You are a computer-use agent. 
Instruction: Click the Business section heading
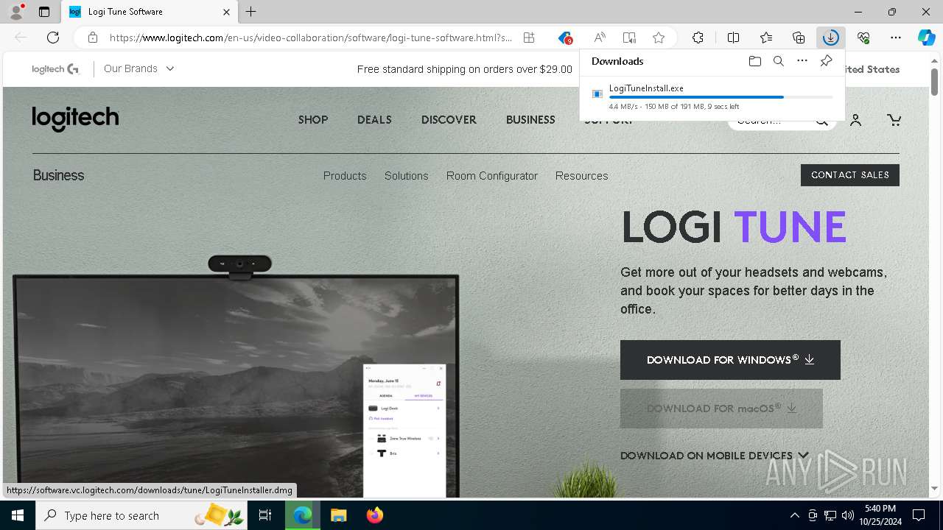coord(58,175)
